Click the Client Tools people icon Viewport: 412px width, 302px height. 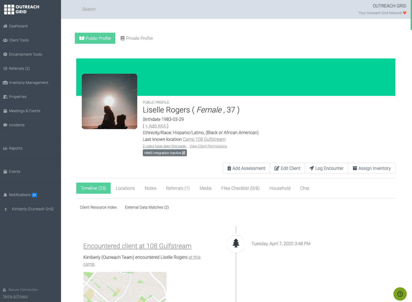5,40
